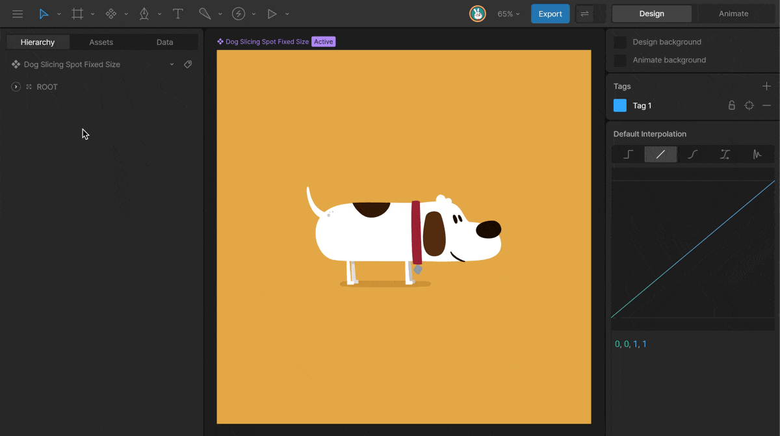
Task: Toggle the lock for Tag 1
Action: (731, 105)
